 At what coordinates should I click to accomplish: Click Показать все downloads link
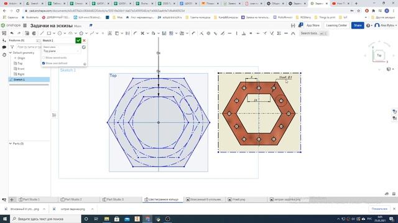pyautogui.click(x=379, y=209)
